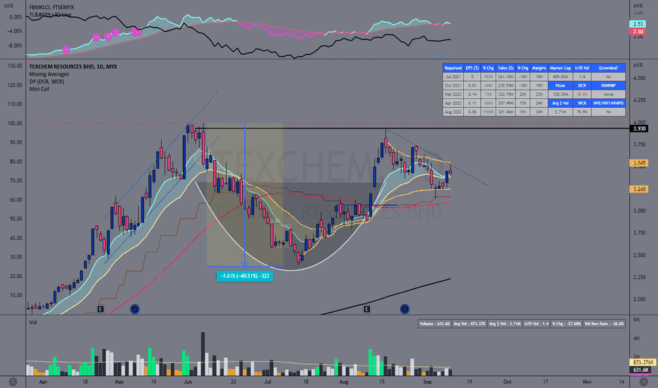The image size is (658, 388).
Task: Select the 3.930 price line label
Action: (639, 128)
